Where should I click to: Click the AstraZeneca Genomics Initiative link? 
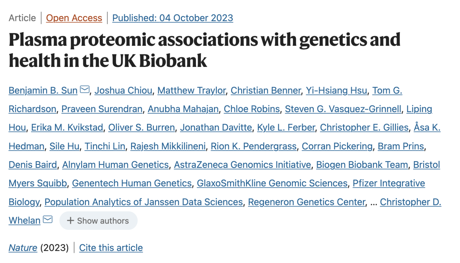pos(242,165)
